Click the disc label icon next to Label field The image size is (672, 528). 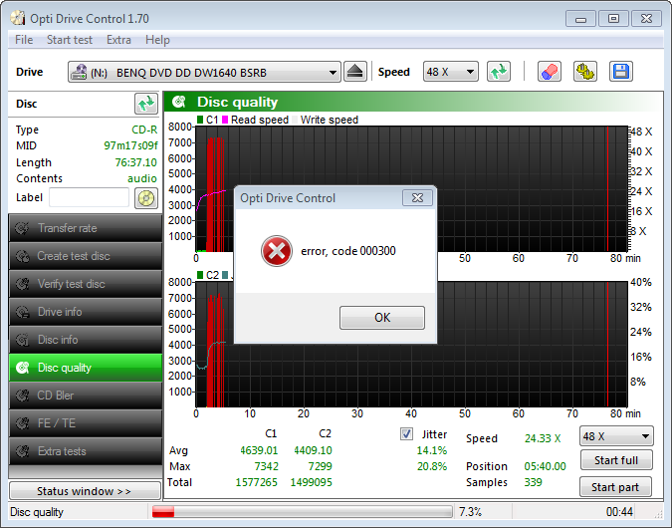(146, 198)
